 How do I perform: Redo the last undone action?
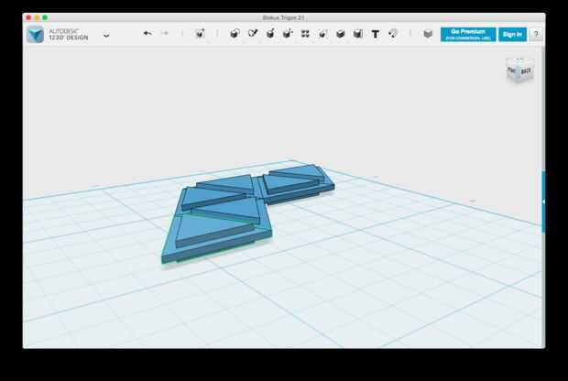[x=165, y=33]
